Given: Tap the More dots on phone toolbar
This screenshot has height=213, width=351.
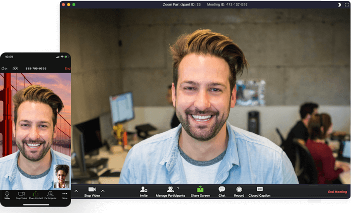Looking at the screenshot, I should tap(64, 194).
